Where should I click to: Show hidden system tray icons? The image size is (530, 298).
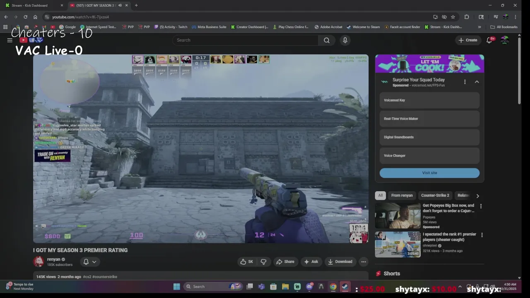click(460, 286)
